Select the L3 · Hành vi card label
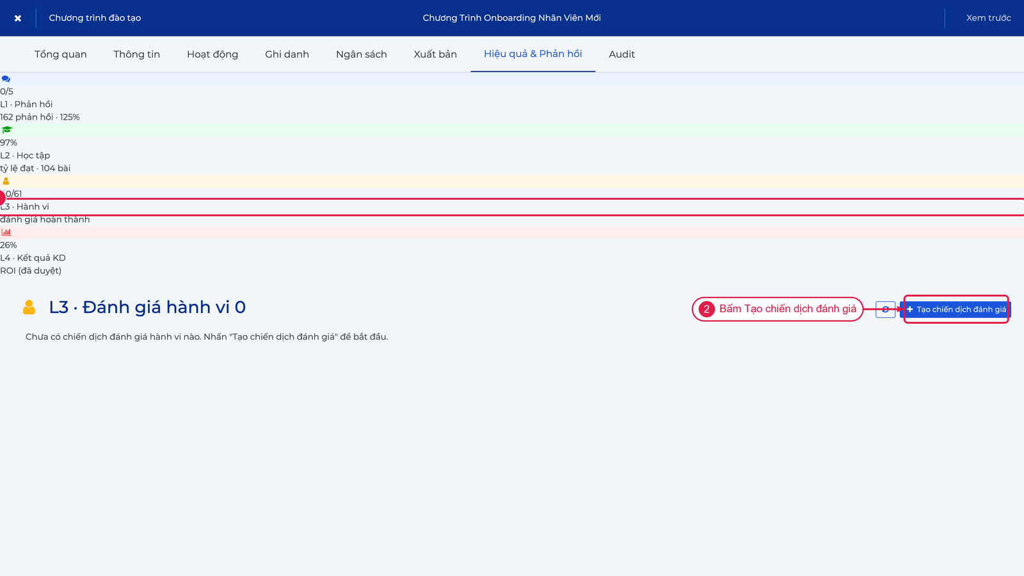This screenshot has height=576, width=1024. [x=25, y=207]
